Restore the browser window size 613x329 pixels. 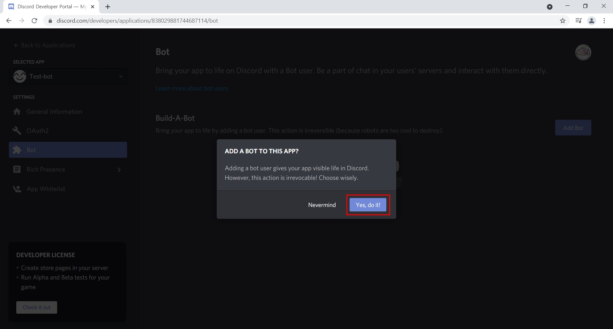[585, 6]
